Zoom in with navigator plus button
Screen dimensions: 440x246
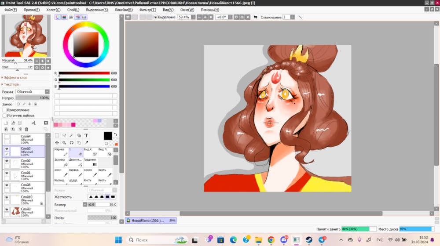coord(42,61)
